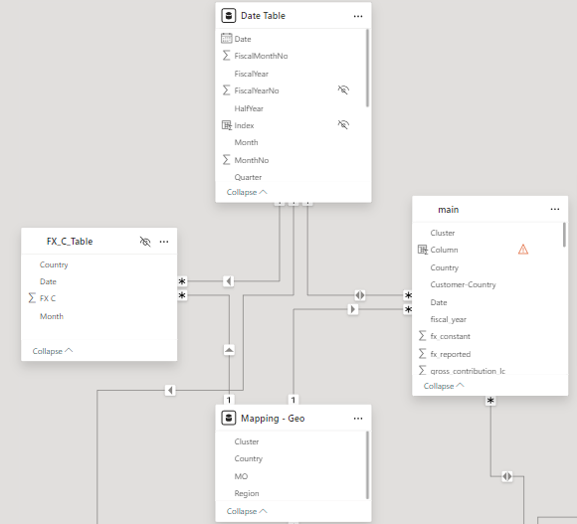
Task: Select Quarter field in Date Table
Action: point(248,177)
